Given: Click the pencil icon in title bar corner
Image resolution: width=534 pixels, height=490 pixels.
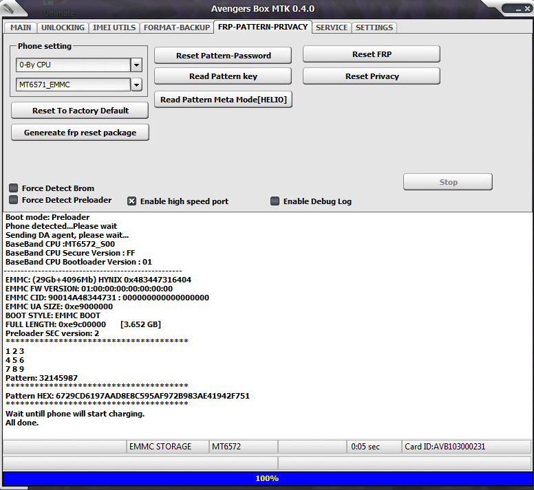Looking at the screenshot, I should pos(8,8).
